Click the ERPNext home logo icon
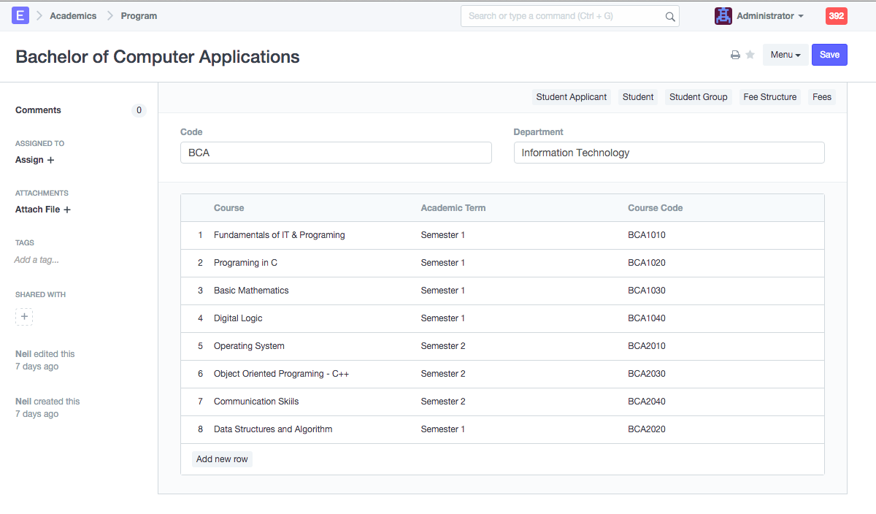Screen dimensions: 876x514 20,15
